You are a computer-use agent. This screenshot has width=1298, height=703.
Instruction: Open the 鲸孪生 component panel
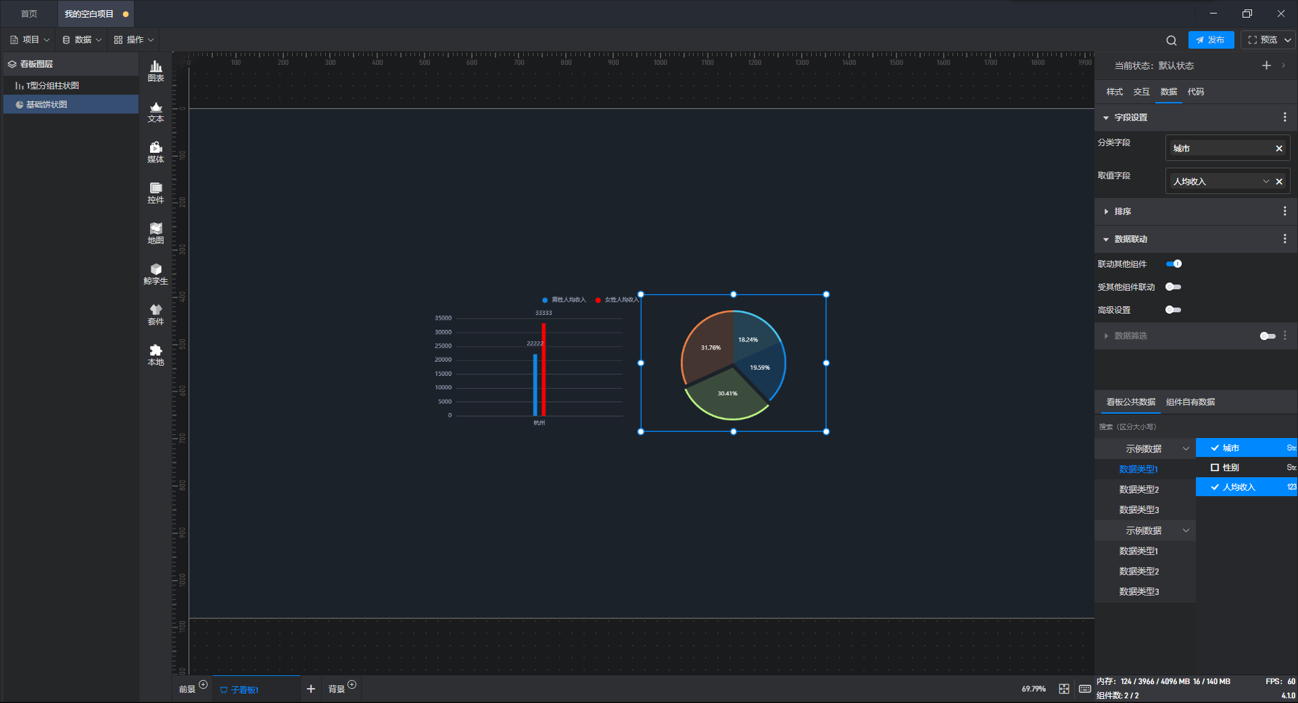(155, 274)
